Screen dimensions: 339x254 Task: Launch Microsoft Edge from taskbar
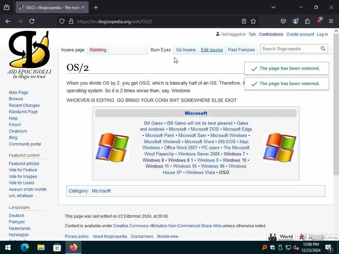coord(24,247)
